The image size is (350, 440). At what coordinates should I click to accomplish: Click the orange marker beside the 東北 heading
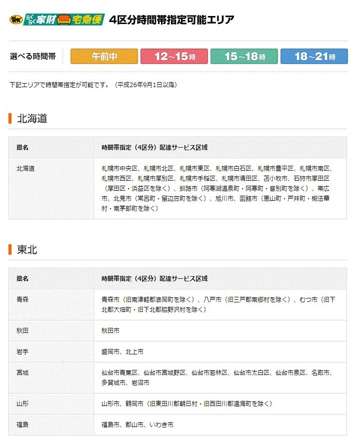10,249
